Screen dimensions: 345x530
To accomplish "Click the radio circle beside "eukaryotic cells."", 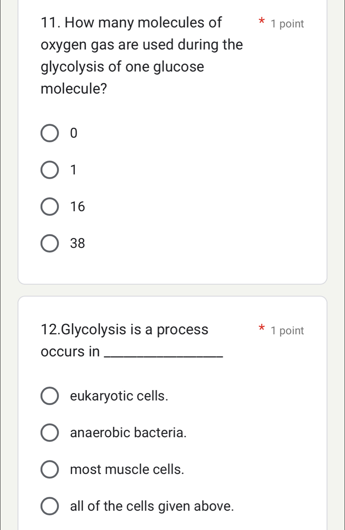I will [x=50, y=396].
